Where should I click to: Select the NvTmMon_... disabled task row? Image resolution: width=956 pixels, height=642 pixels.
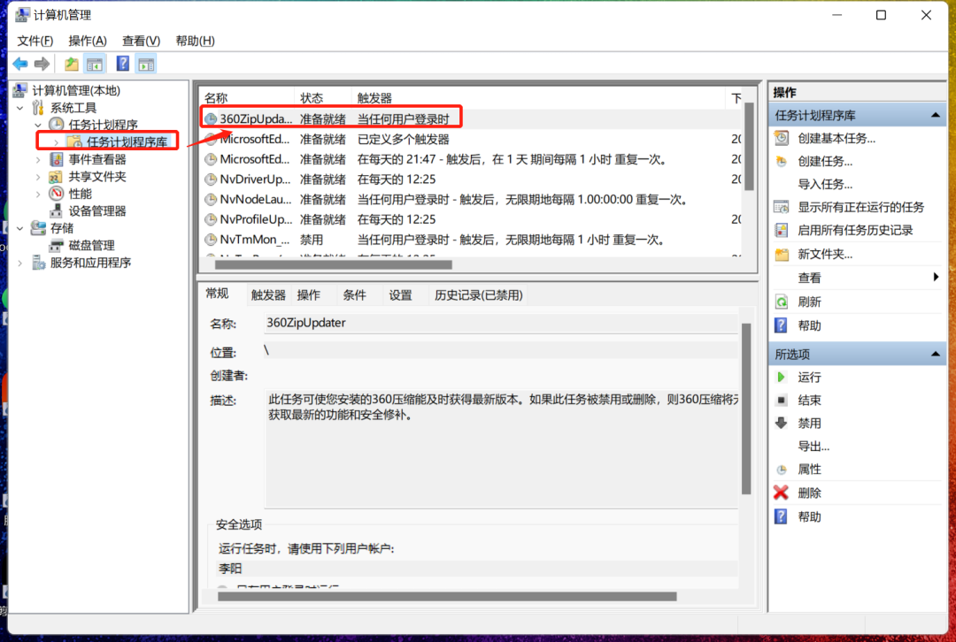(x=471, y=240)
